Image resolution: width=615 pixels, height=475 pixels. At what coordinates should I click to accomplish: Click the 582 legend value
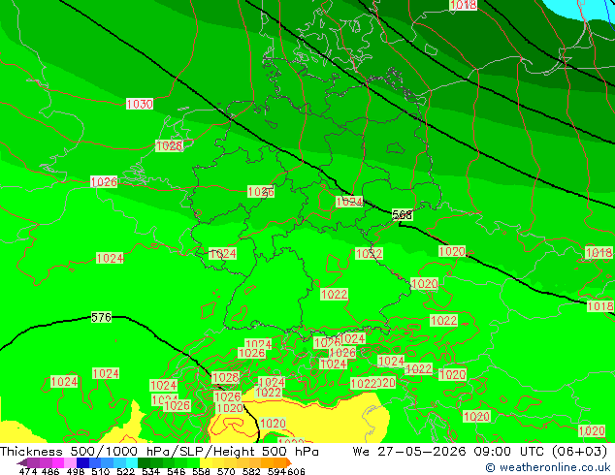point(251,471)
